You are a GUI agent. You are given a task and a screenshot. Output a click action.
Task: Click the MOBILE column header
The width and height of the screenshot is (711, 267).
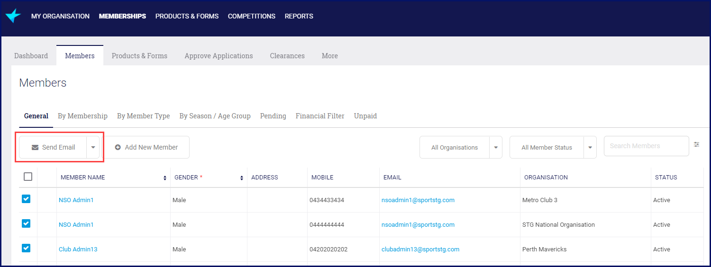(322, 178)
